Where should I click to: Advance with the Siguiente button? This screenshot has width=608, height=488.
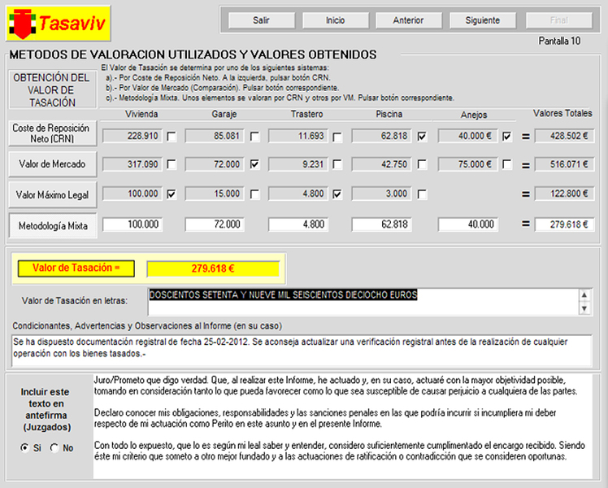pyautogui.click(x=483, y=20)
